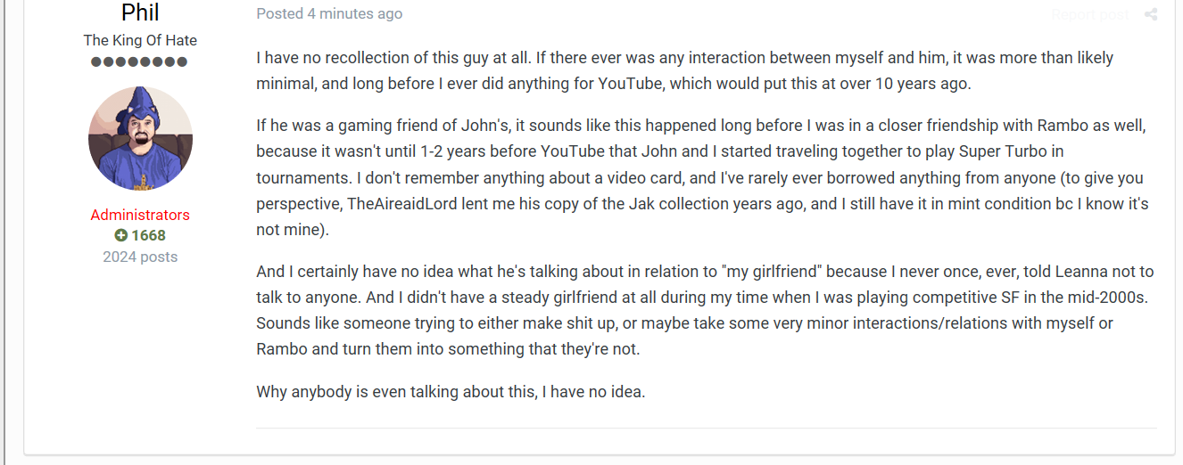Open the Phil username profile link

(140, 12)
